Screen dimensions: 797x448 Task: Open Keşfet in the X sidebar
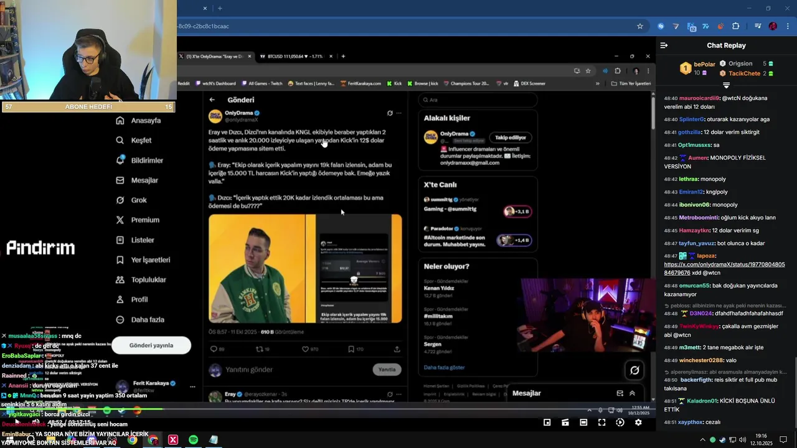point(134,141)
